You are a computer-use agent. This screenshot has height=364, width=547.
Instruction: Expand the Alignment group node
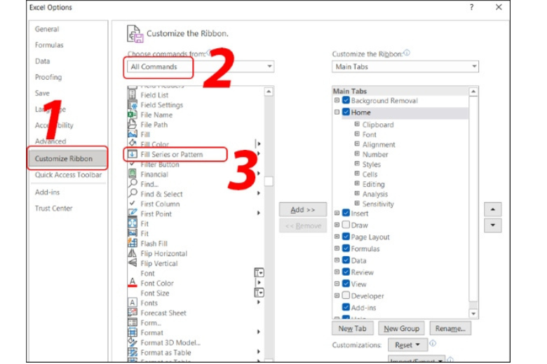pyautogui.click(x=357, y=144)
